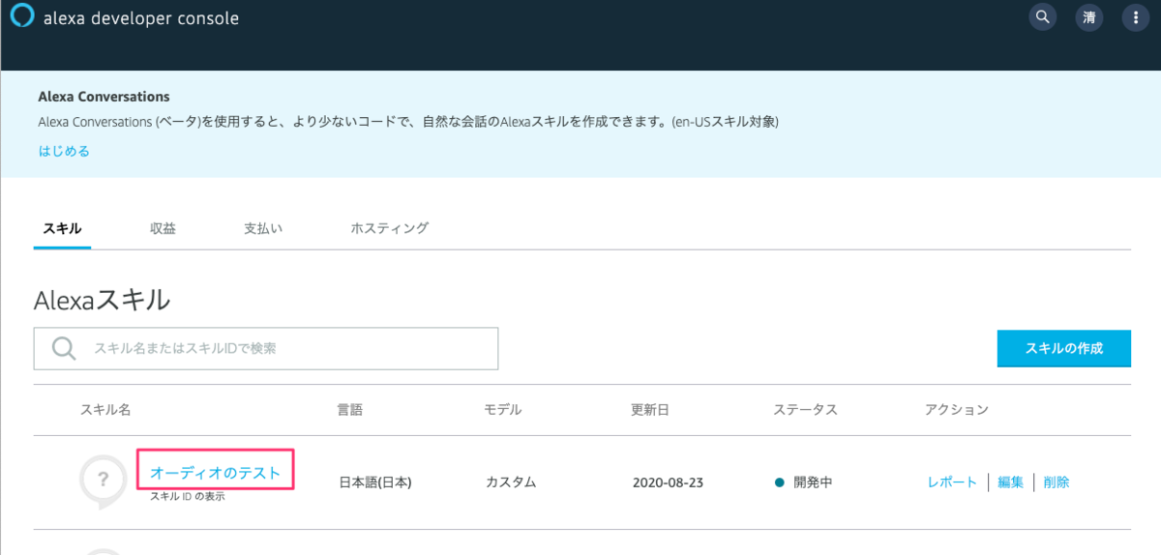Open the オーディオのテスト skill
This screenshot has width=1161, height=555.
click(215, 473)
